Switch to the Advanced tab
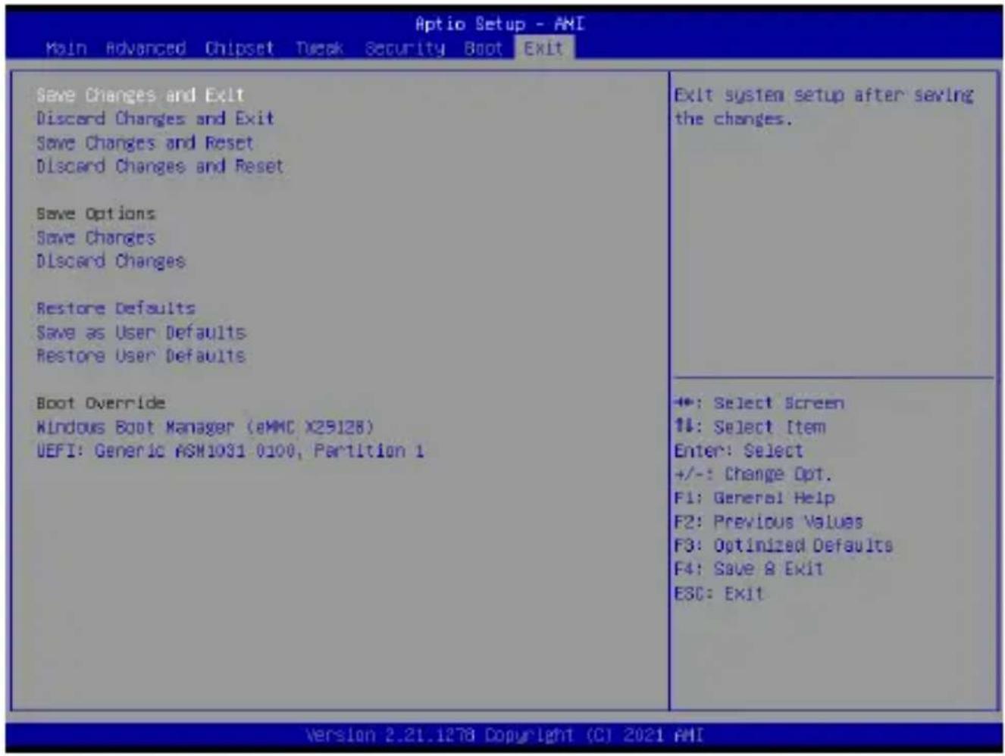This screenshot has height=756, width=1005. point(146,48)
